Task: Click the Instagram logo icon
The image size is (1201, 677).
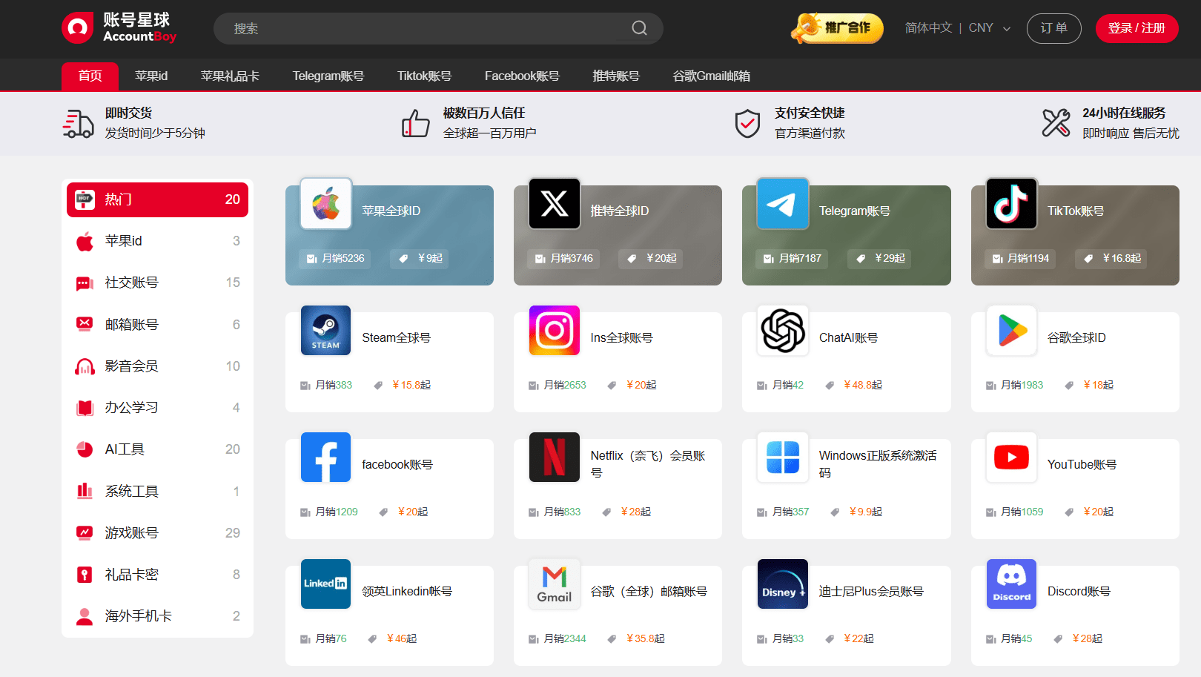Action: [x=554, y=331]
